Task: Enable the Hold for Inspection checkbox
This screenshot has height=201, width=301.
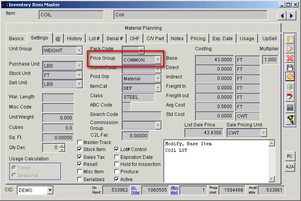Action: point(117,165)
